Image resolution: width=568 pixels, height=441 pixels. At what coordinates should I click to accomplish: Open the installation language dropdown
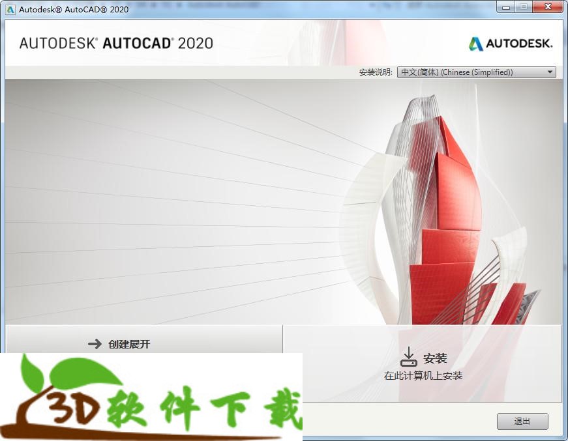click(476, 72)
